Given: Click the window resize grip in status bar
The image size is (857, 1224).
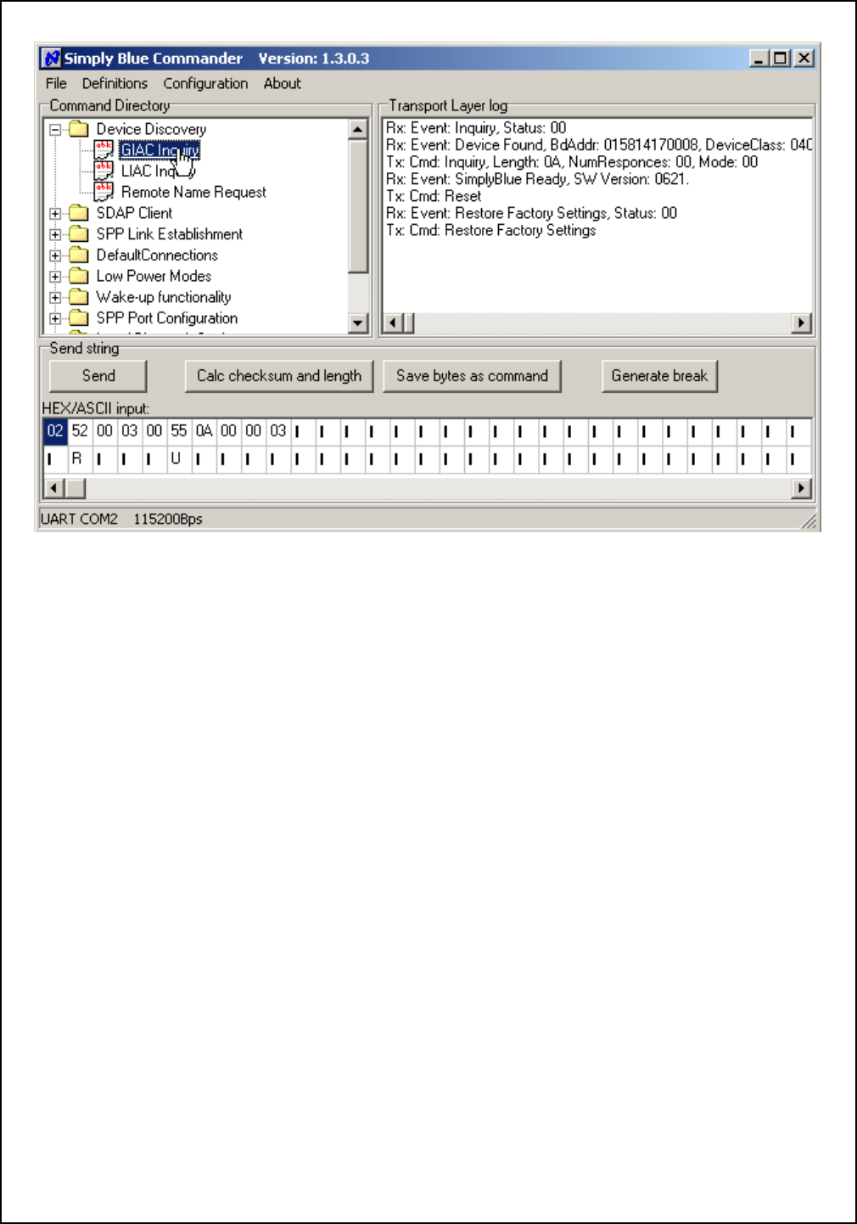Looking at the screenshot, I should click(809, 521).
